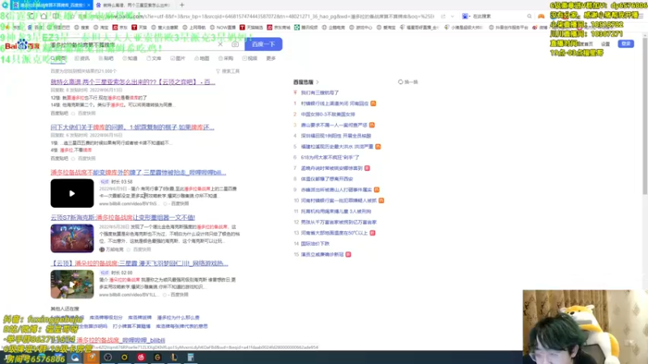648x364 pixels.
Task: Open NetEase Cloud Music from the taskbar
Action: [x=141, y=357]
